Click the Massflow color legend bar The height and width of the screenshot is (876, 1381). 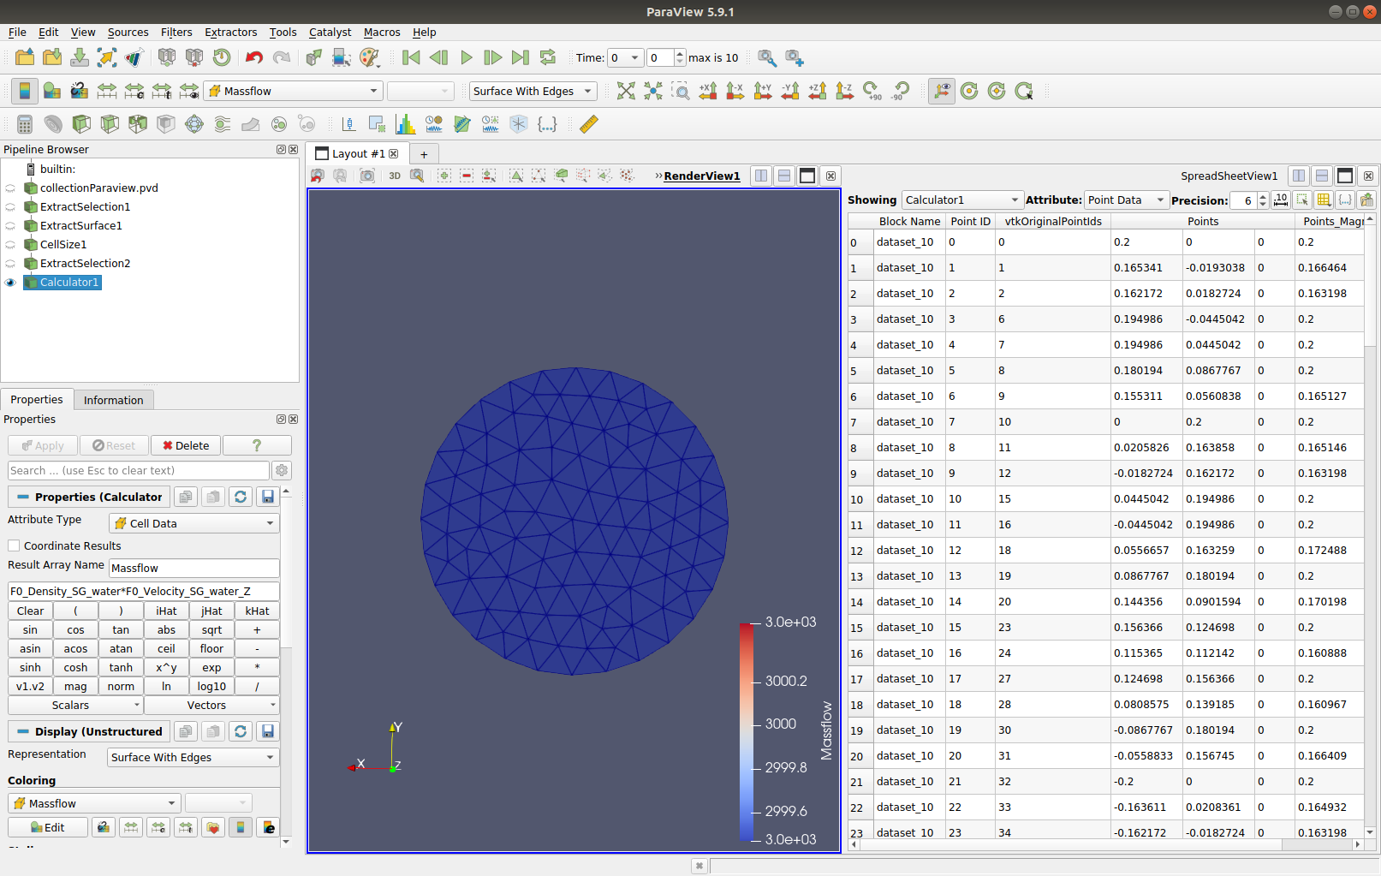coord(746,730)
